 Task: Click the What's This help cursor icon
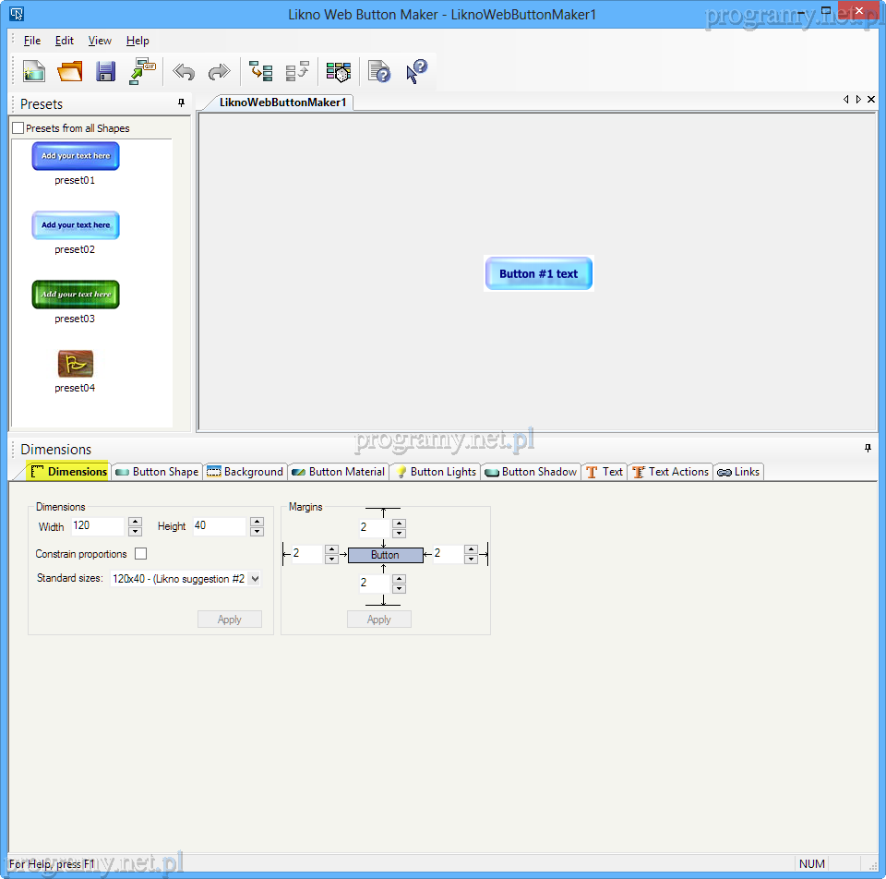(x=417, y=71)
